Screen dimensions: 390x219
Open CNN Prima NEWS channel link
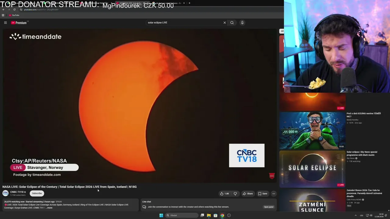(354, 200)
